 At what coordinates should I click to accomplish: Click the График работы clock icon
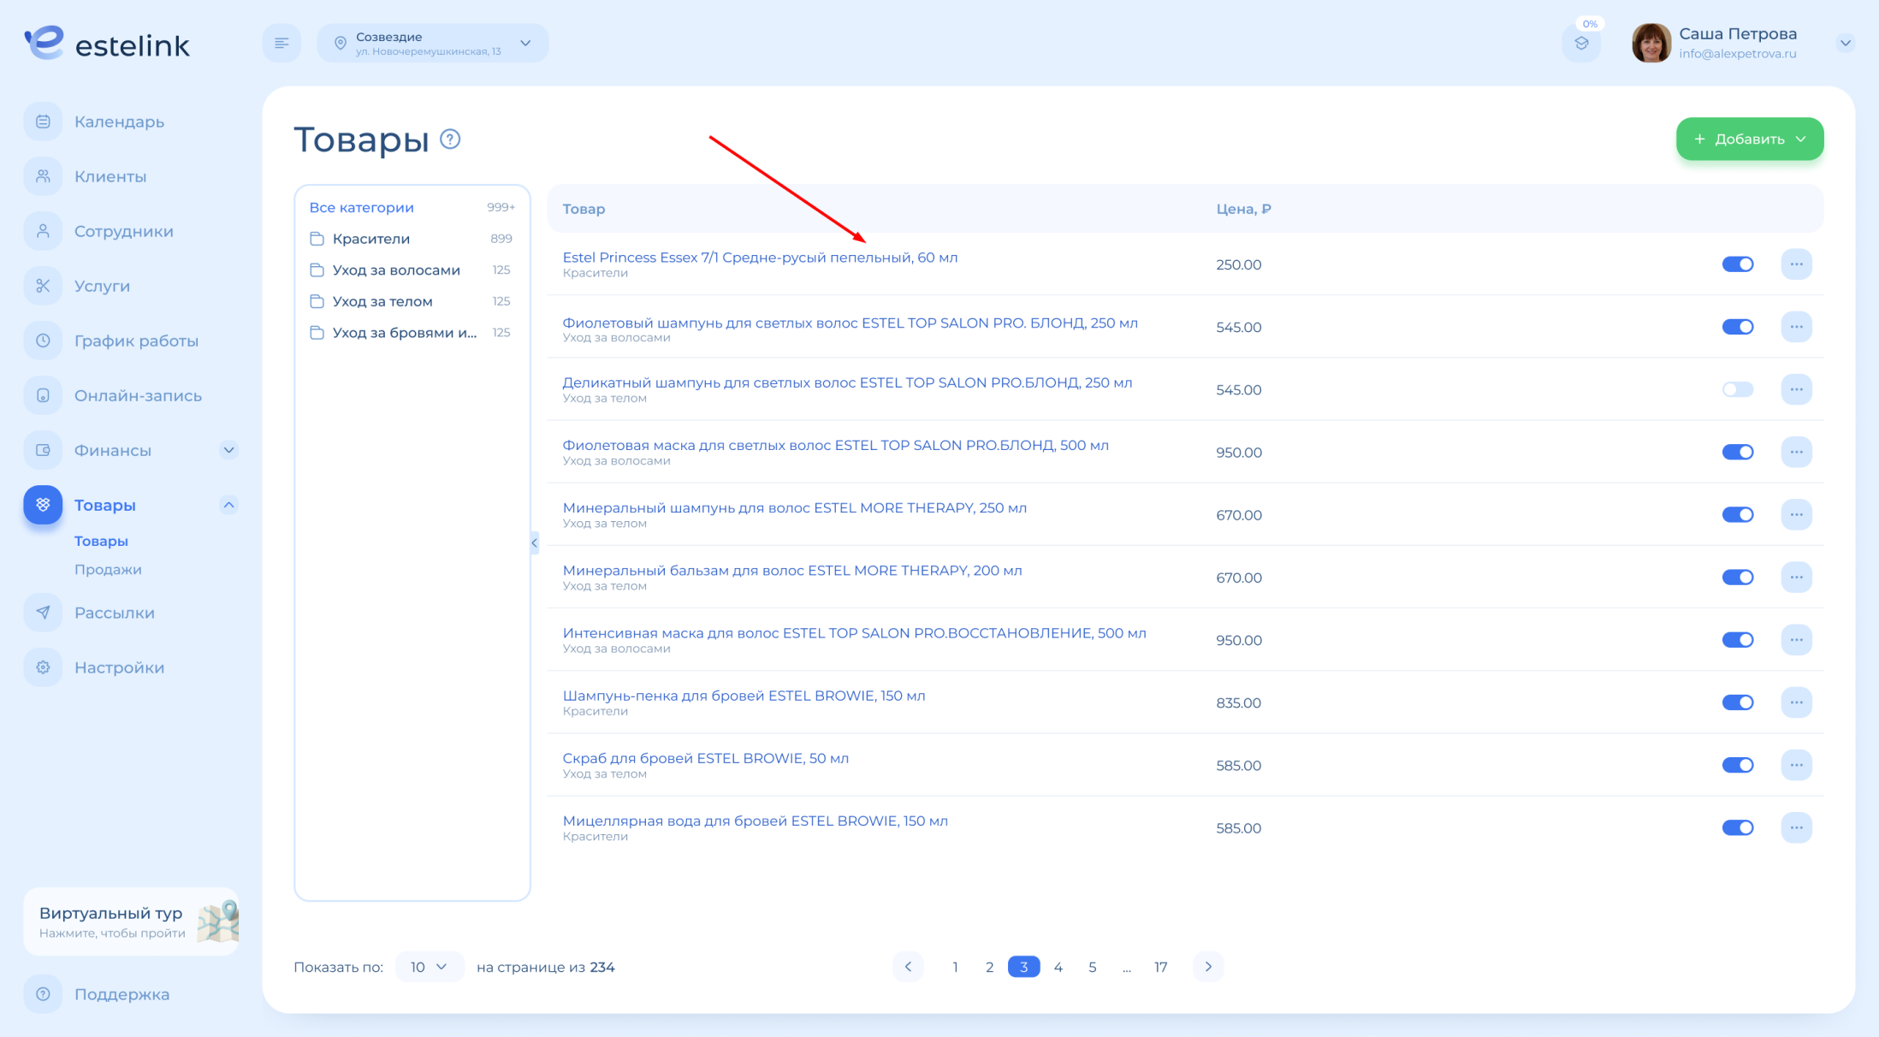tap(43, 341)
